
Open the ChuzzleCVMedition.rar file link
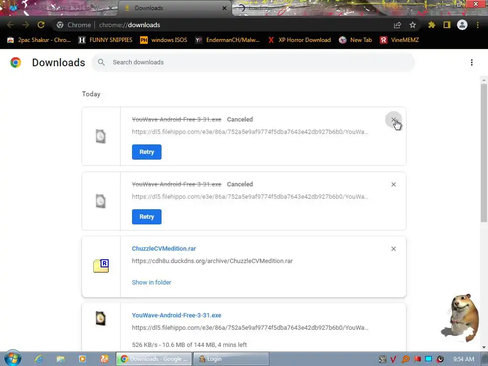coord(164,249)
